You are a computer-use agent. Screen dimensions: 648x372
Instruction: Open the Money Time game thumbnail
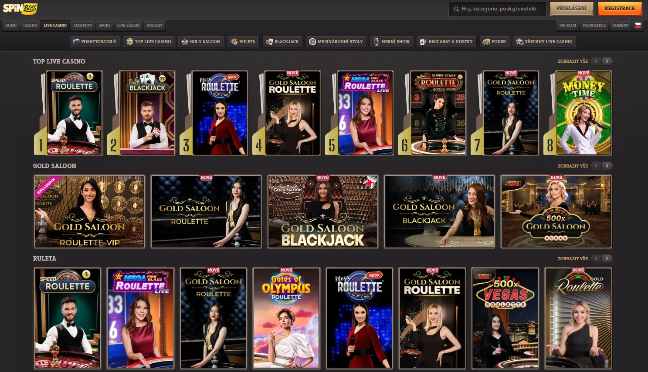(x=584, y=113)
